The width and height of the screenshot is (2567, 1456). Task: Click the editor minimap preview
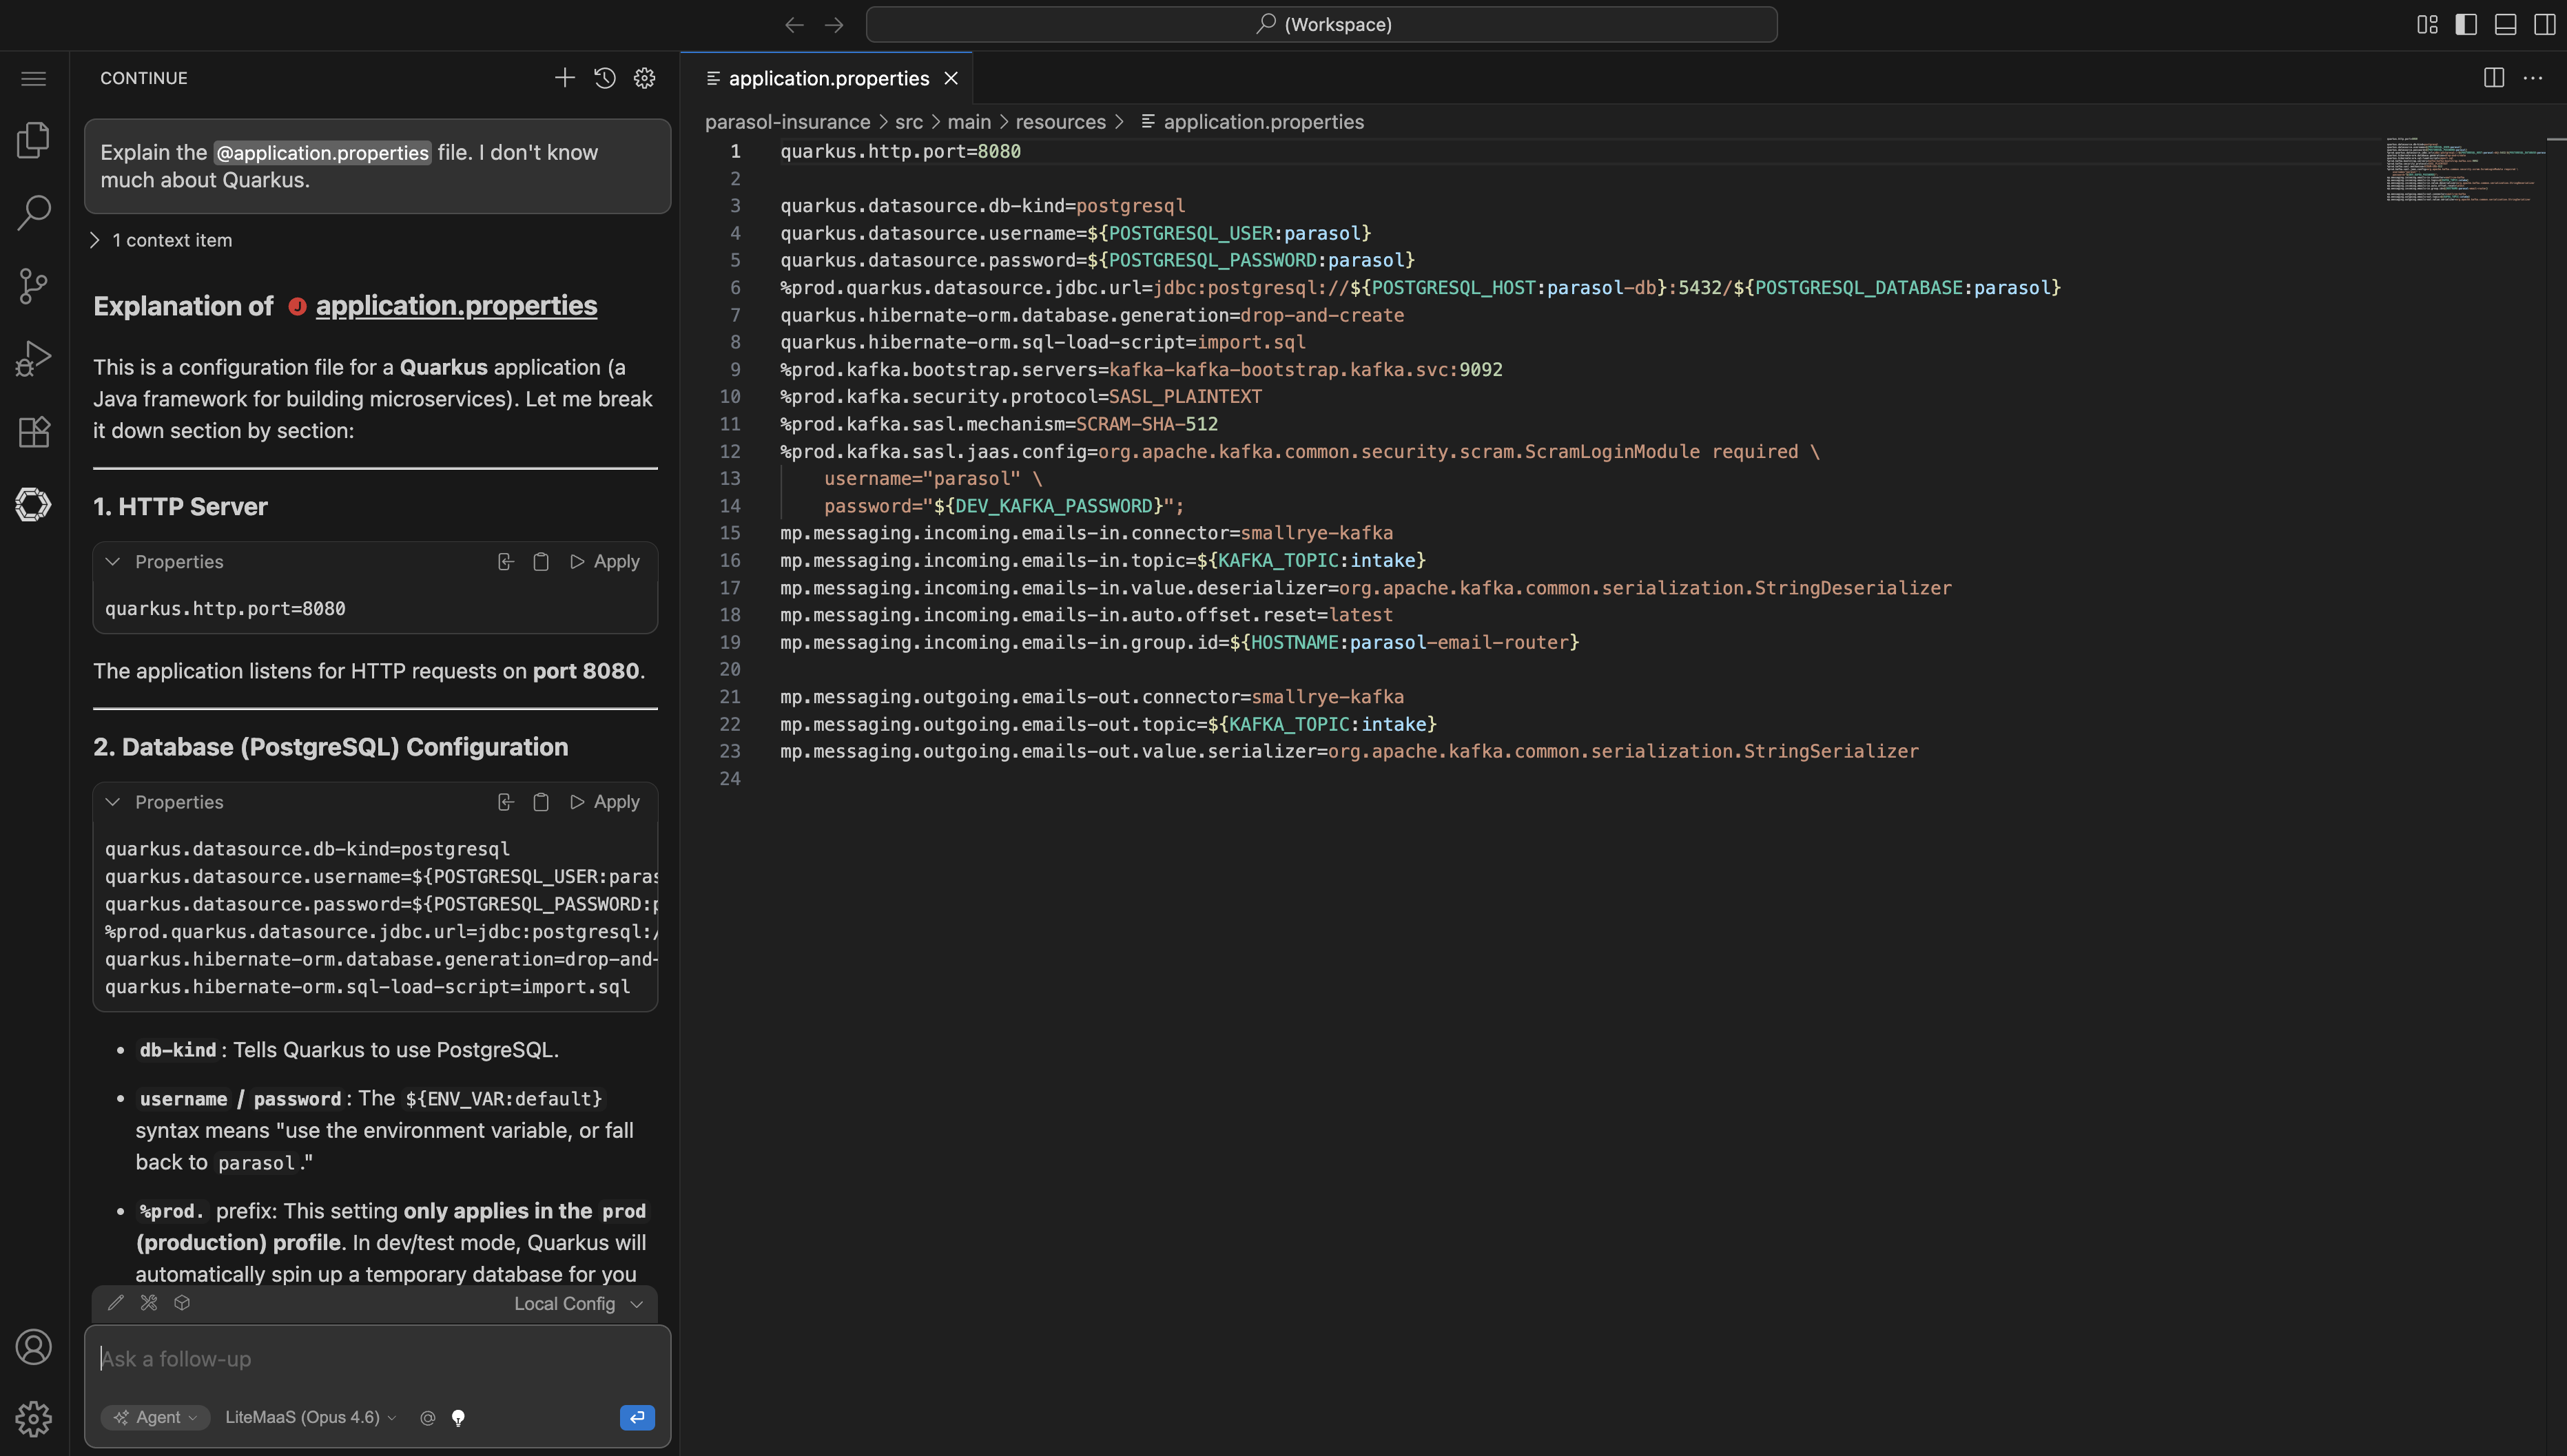coord(2460,170)
